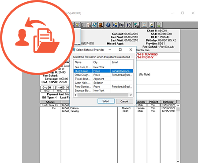198x163 pixels.
Task: Click left arrow of provider list scrollbar
Action: pos(75,95)
